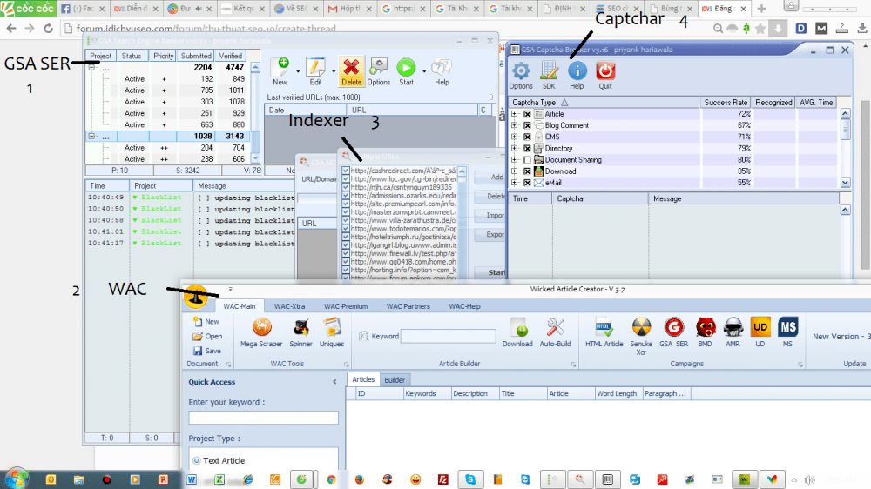This screenshot has width=871, height=489.
Task: Switch to Builder tab in WAC
Action: coord(395,380)
